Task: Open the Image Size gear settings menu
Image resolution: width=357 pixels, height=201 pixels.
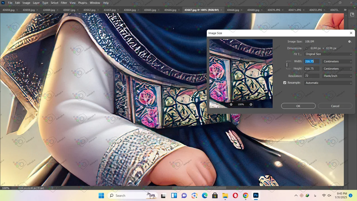Action: (x=350, y=42)
